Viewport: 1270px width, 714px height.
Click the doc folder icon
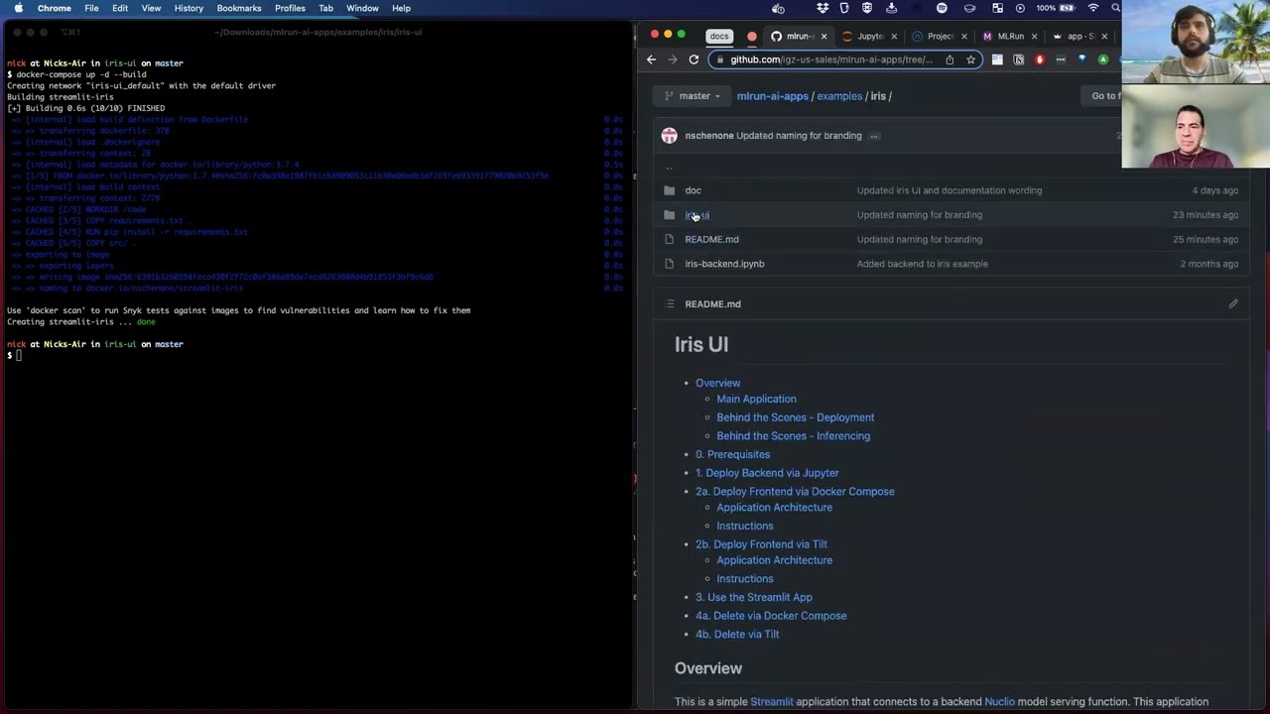point(669,190)
